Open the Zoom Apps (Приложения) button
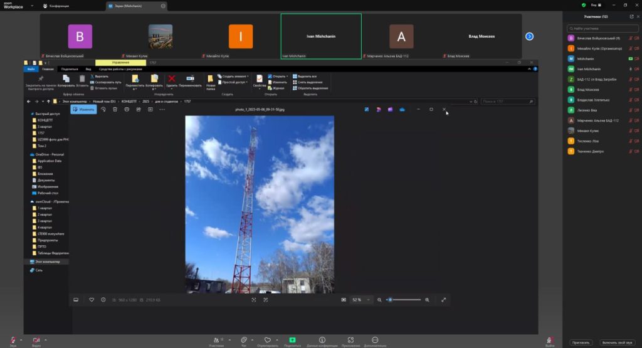 point(350,339)
